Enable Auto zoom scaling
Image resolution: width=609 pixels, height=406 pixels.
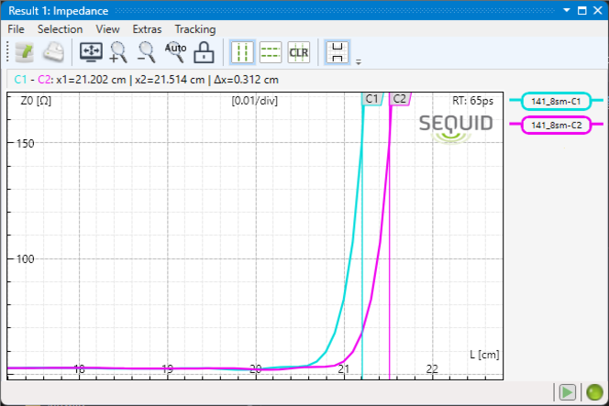(x=174, y=51)
